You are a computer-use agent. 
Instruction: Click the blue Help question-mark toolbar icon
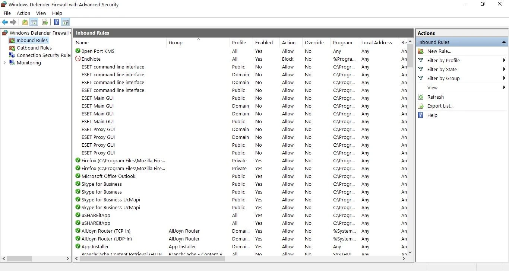click(x=57, y=22)
